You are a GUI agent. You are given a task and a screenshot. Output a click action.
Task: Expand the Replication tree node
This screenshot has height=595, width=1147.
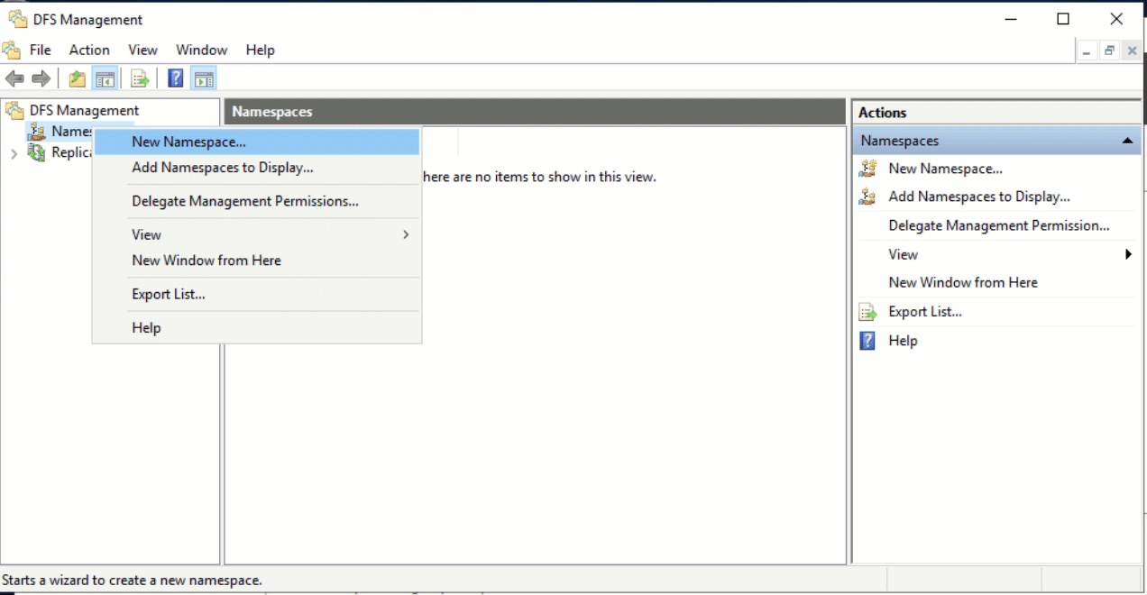point(14,153)
